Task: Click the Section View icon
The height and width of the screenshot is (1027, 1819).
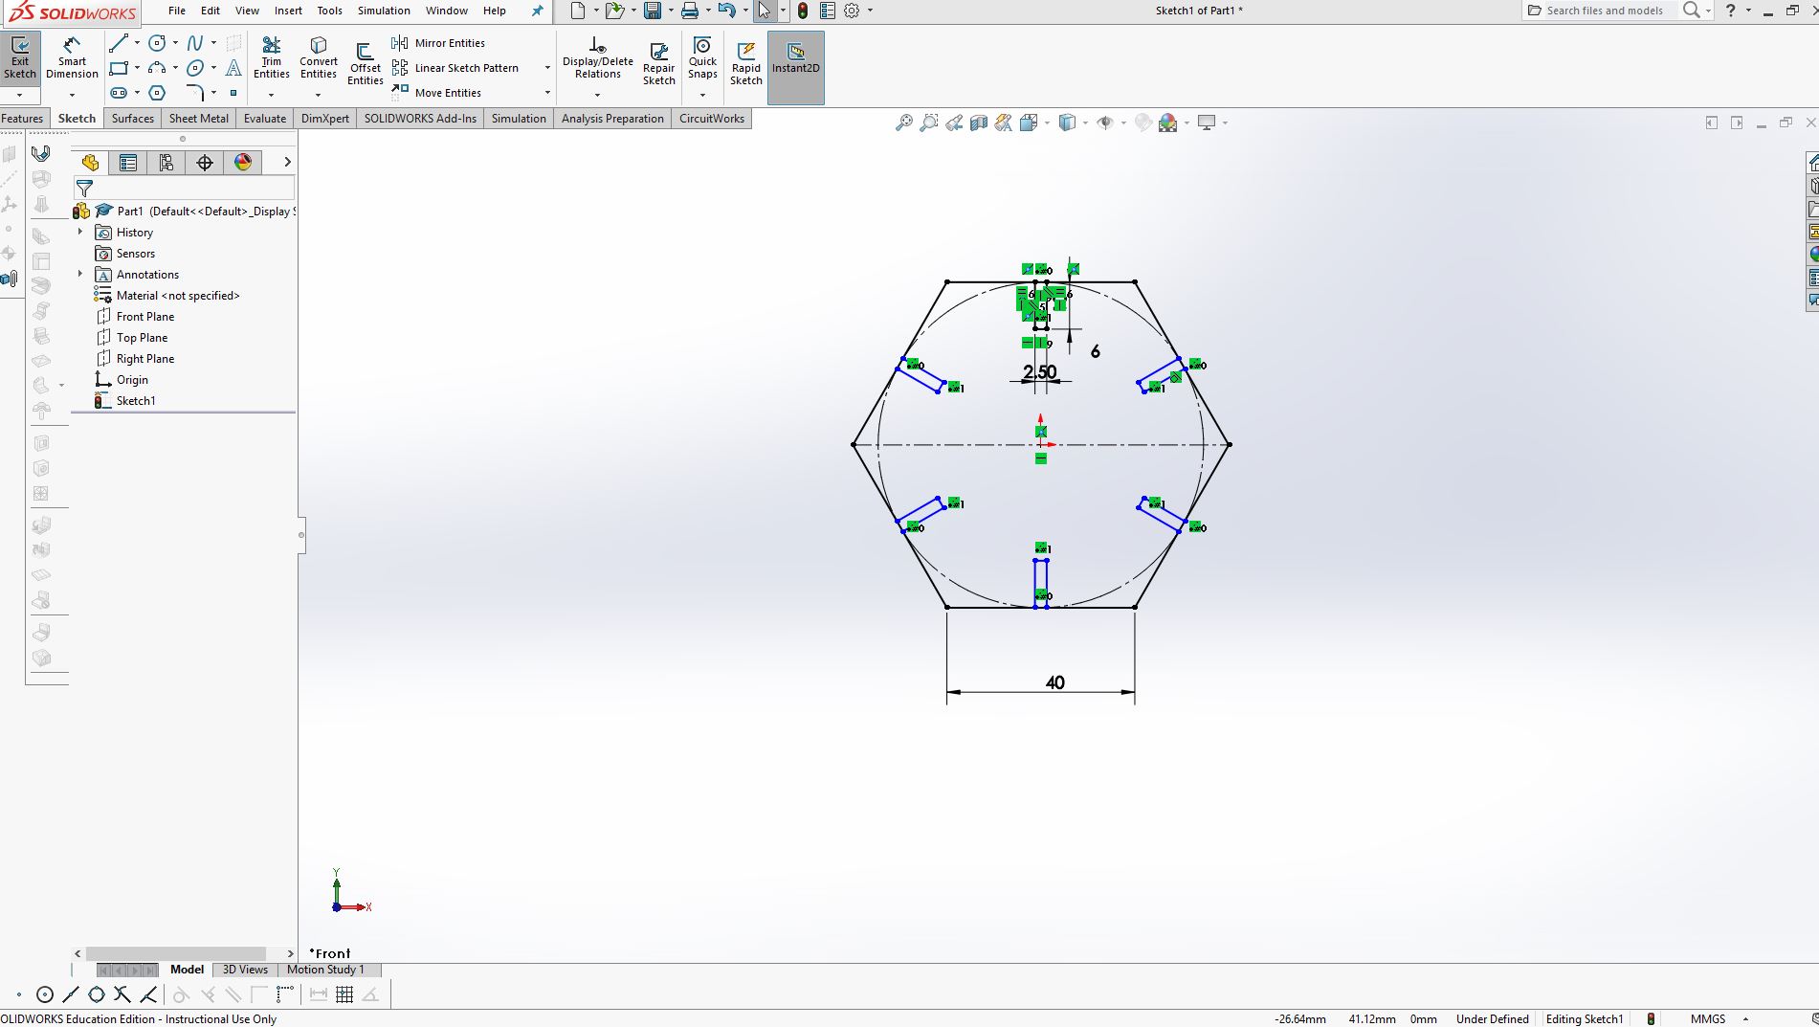Action: [979, 123]
